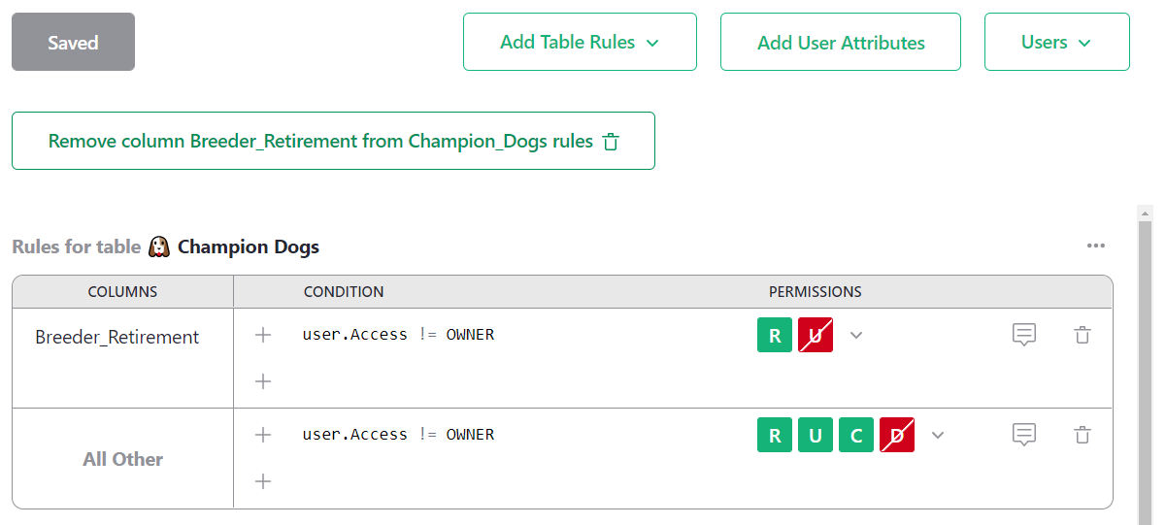Image resolution: width=1166 pixels, height=525 pixels.
Task: Open comment icon for All Other rule
Action: tap(1024, 435)
